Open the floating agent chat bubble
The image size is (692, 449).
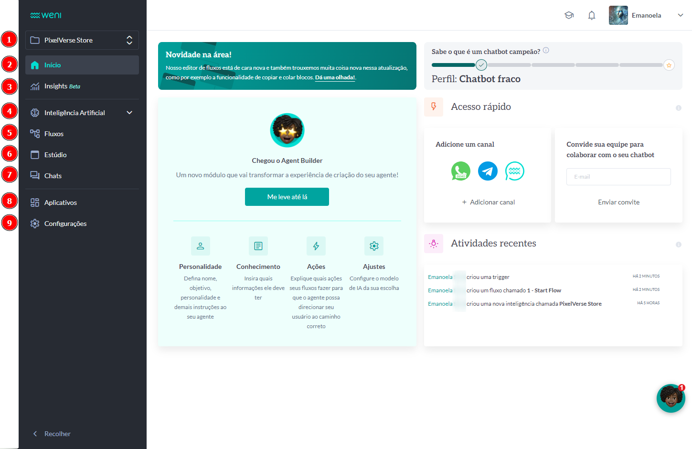671,398
